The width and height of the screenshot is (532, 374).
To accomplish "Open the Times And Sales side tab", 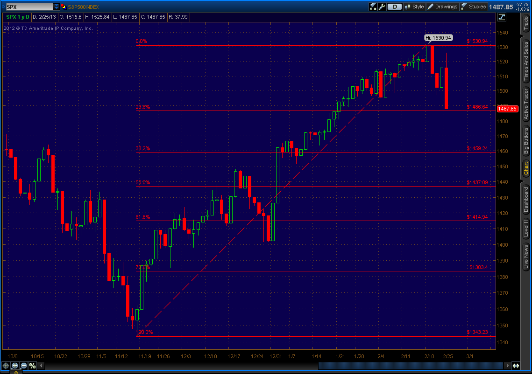I will point(526,61).
